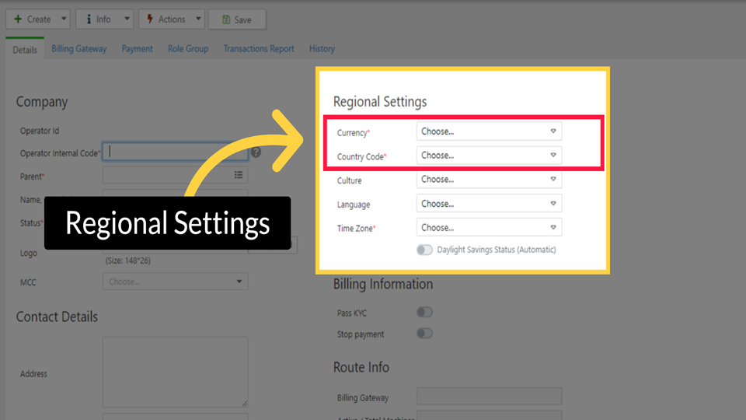Open the Parent list picker icon

coord(239,176)
